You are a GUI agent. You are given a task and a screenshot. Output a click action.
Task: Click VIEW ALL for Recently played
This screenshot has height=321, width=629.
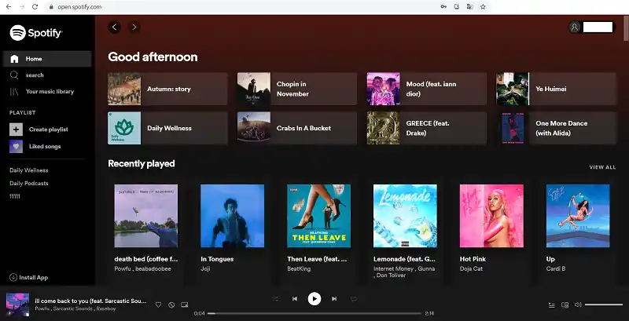(602, 167)
